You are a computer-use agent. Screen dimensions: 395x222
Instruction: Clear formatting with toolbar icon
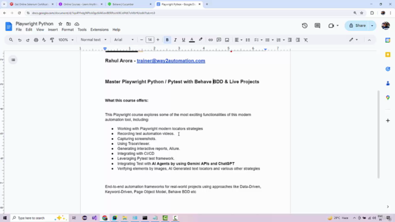pos(306,39)
